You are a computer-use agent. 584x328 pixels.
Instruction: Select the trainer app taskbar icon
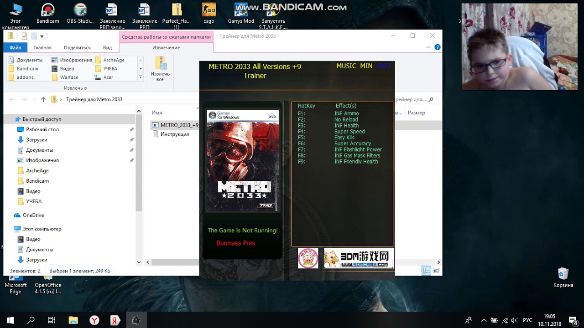point(136,320)
